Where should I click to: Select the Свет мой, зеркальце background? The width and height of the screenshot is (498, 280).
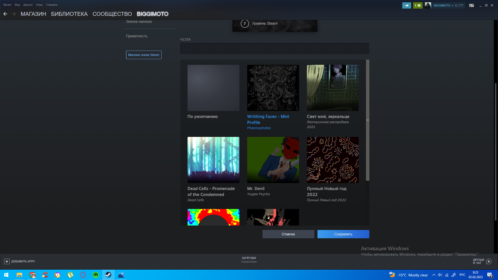pos(333,88)
